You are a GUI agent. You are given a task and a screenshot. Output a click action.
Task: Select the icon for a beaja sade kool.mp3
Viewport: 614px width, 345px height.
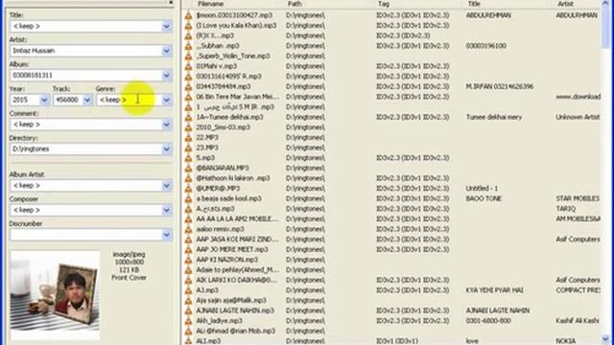pyautogui.click(x=188, y=198)
